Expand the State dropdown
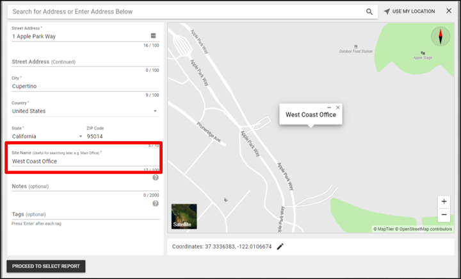Image resolution: width=461 pixels, height=279 pixels. click(x=80, y=136)
